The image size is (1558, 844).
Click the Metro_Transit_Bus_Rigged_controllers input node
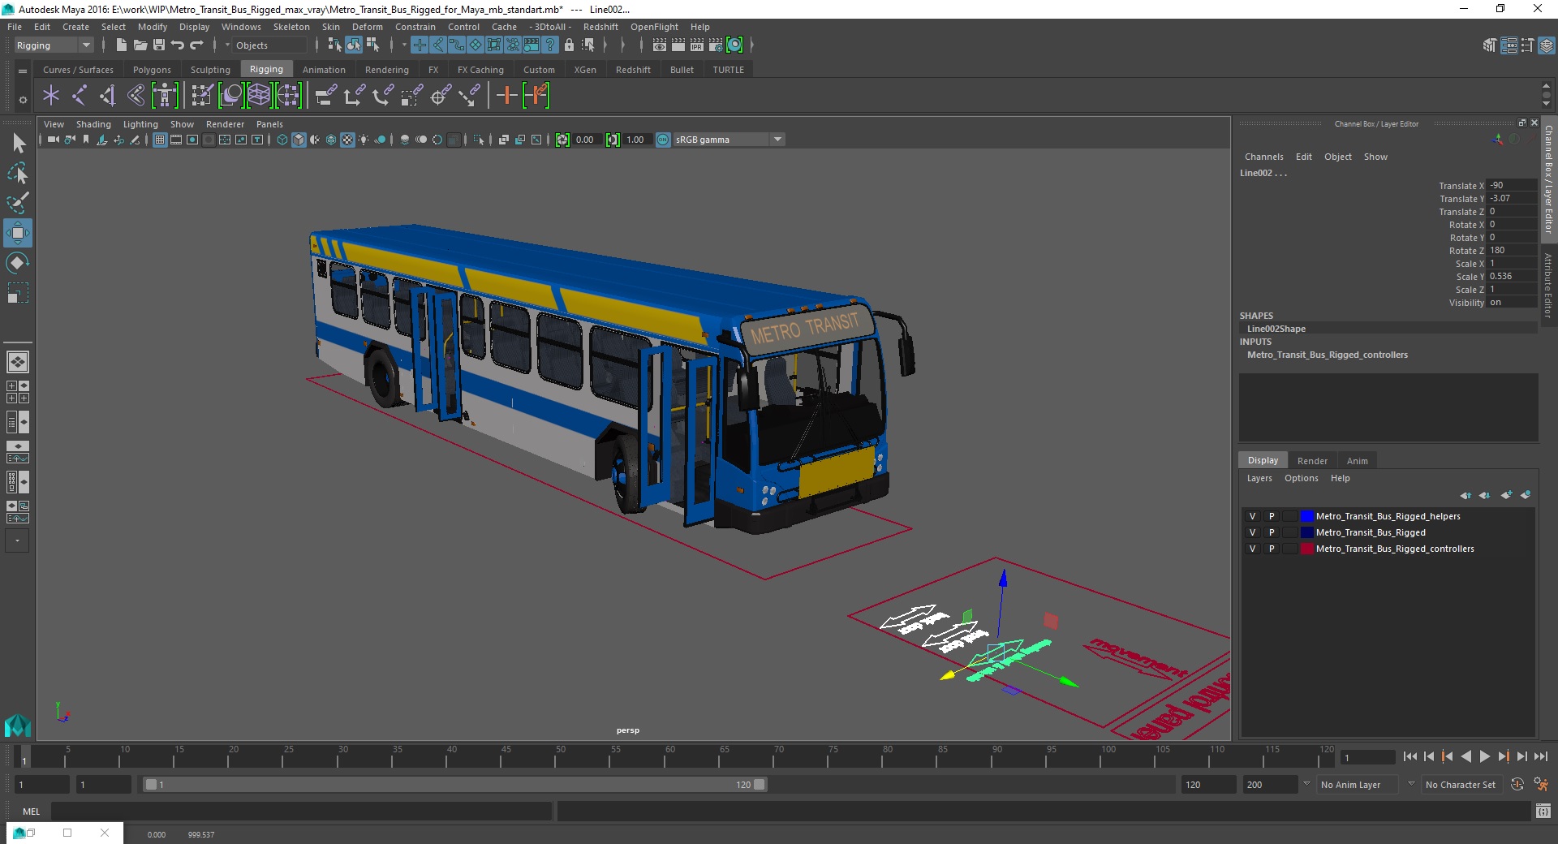[x=1328, y=355]
